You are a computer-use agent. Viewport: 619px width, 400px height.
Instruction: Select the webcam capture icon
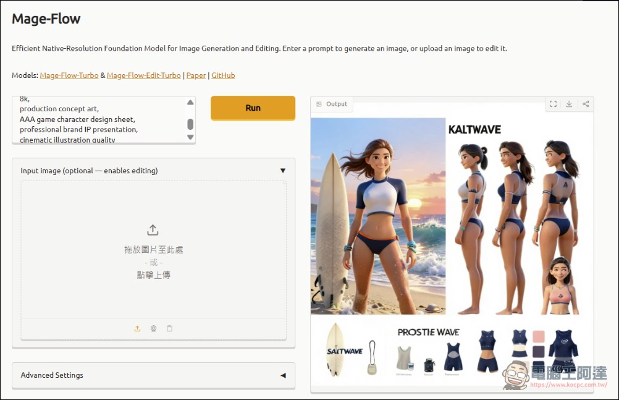click(154, 328)
